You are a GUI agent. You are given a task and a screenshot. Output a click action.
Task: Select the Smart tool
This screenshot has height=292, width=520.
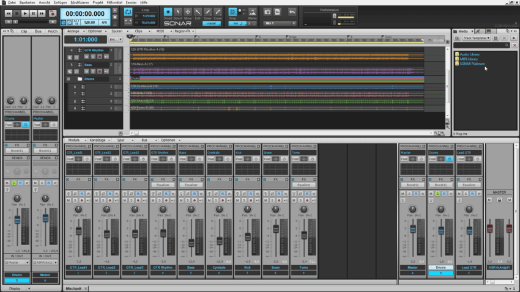pyautogui.click(x=168, y=12)
